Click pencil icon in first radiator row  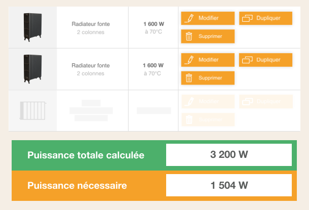coord(190,18)
